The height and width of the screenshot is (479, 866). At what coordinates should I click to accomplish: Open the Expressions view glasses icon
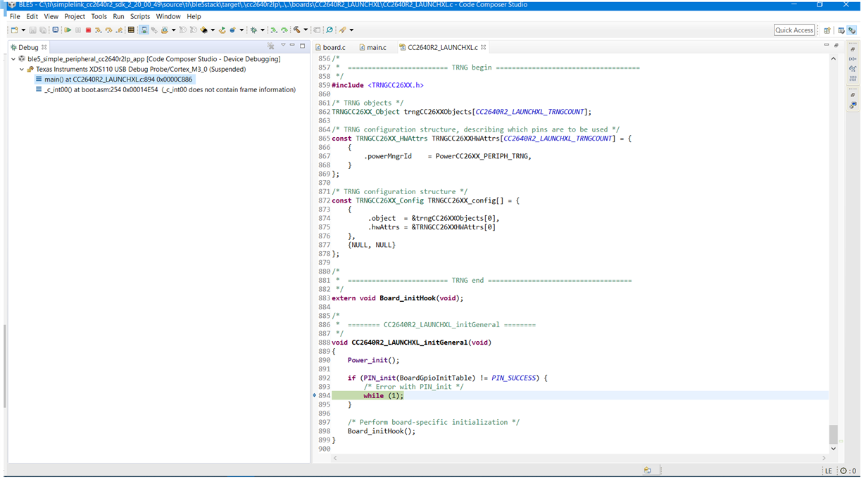(853, 68)
